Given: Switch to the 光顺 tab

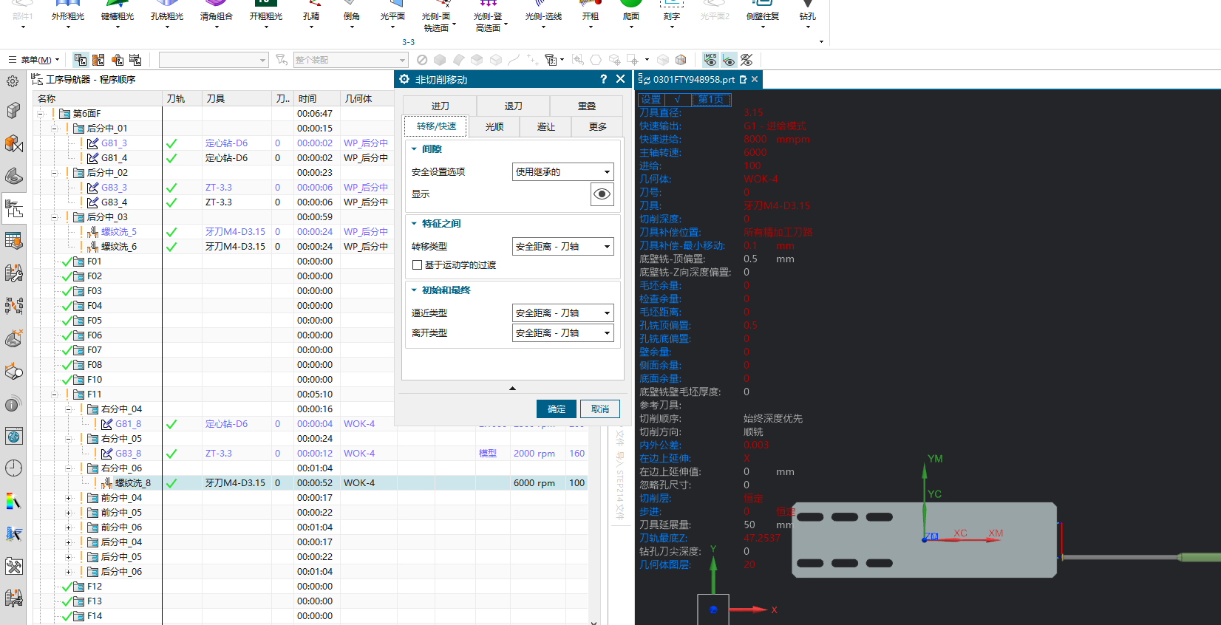Looking at the screenshot, I should coord(494,127).
